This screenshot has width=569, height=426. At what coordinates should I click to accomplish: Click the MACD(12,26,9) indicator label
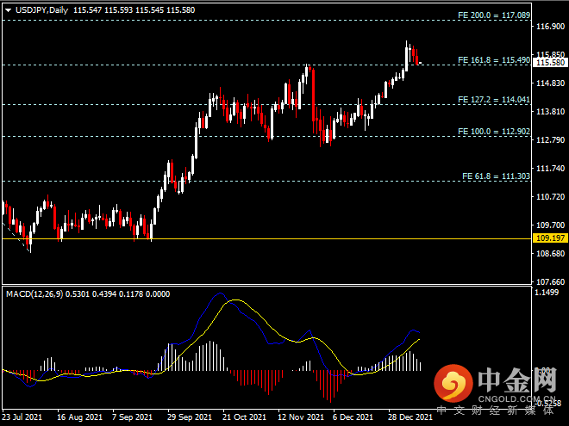click(34, 293)
